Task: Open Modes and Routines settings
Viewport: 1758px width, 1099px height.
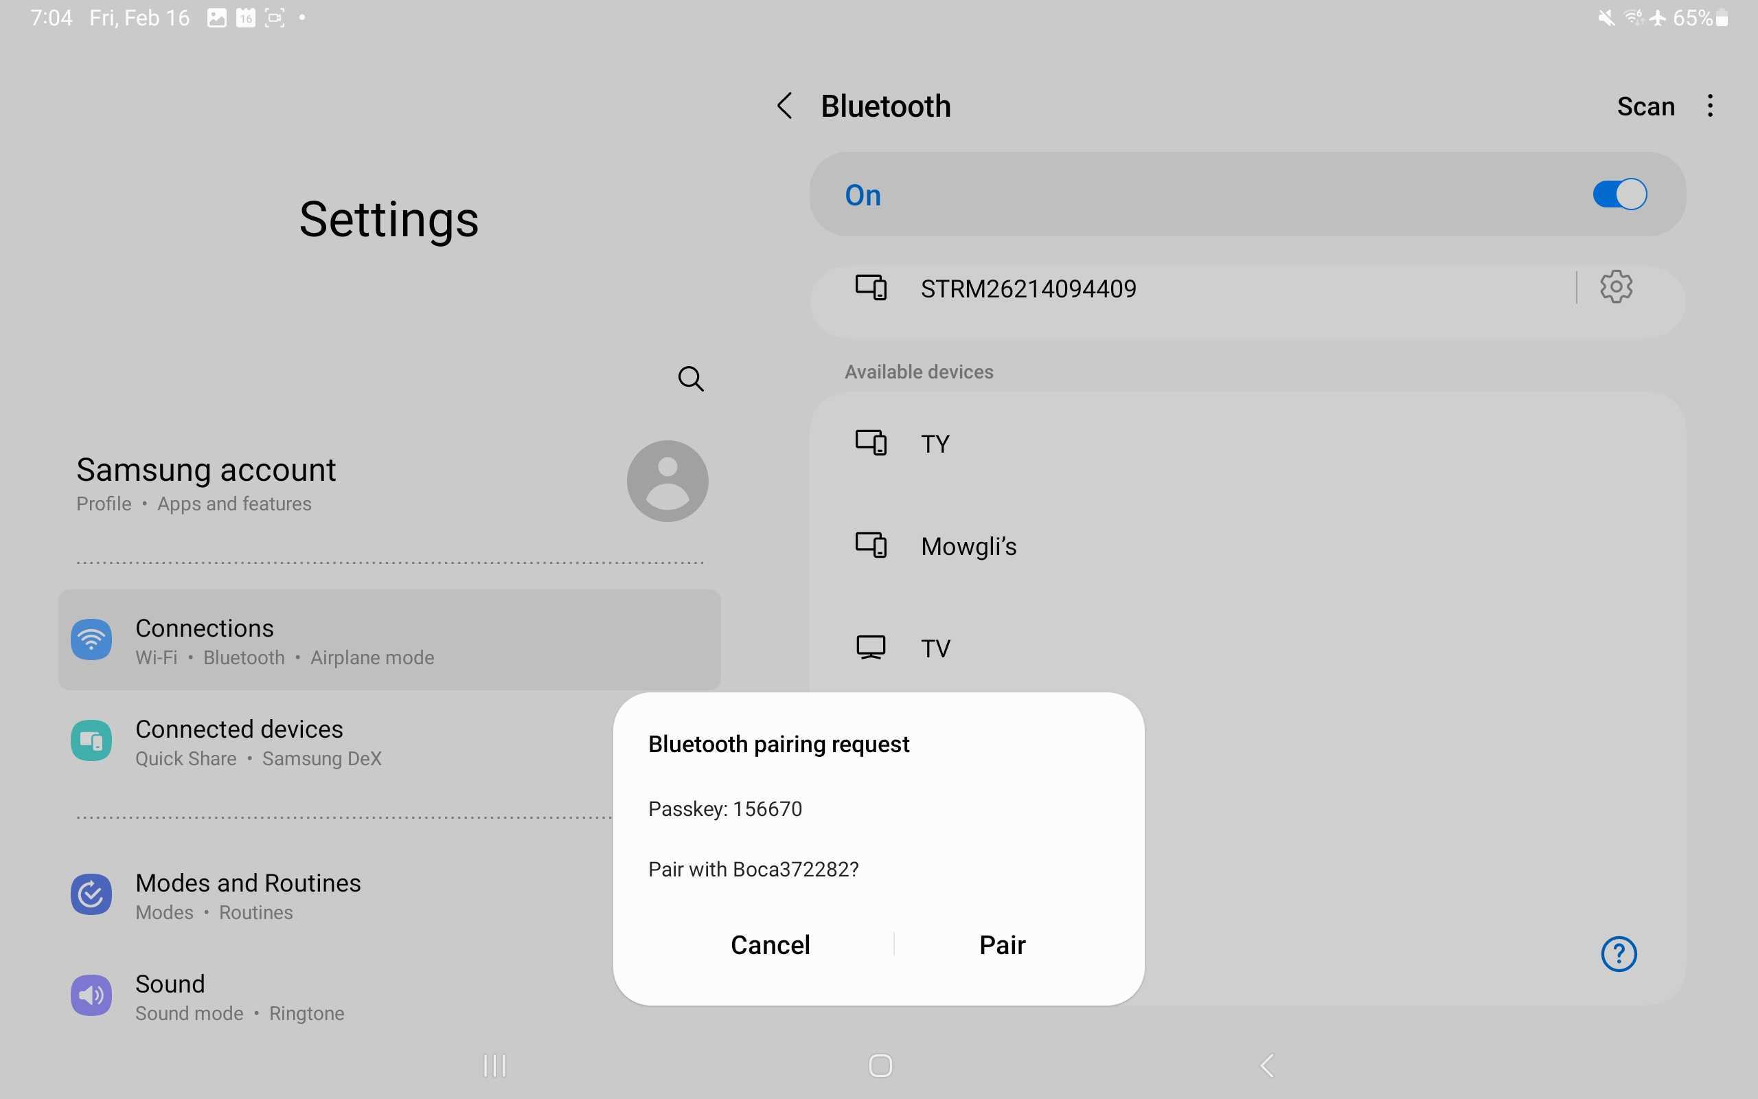Action: (x=335, y=895)
